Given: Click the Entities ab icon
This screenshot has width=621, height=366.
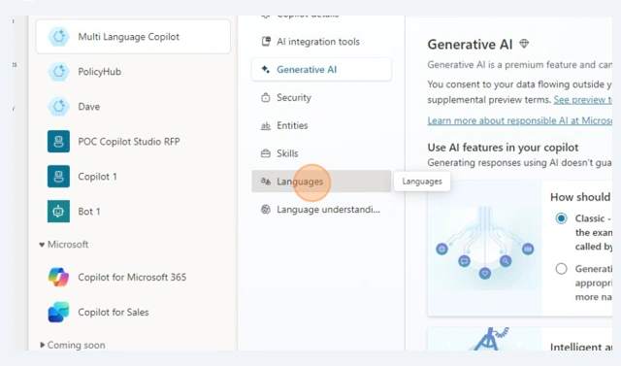Looking at the screenshot, I should click(265, 125).
